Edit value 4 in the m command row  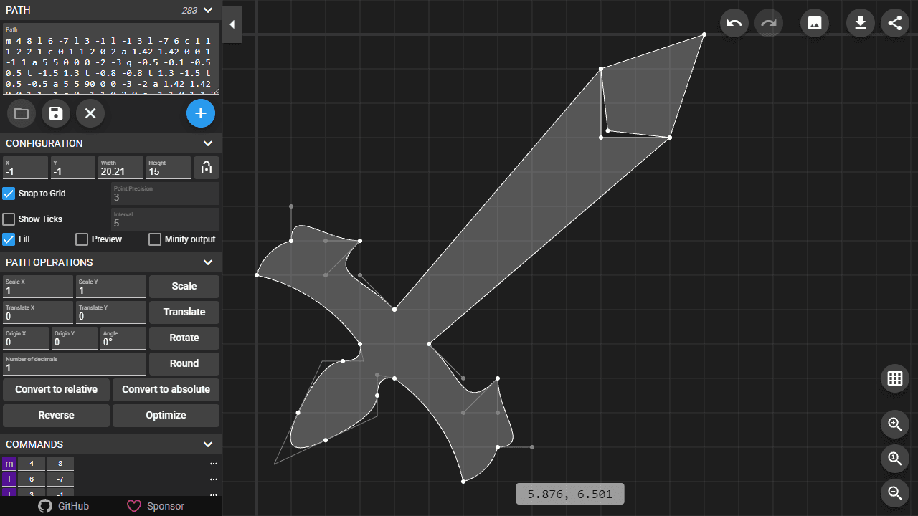[32, 464]
